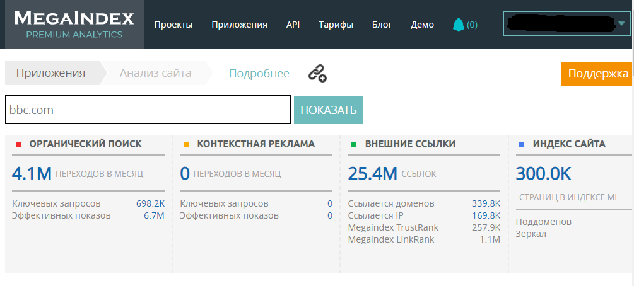Open the ИНДЕКС САЙТА heading
Viewport: 634px width, 286px height.
coord(569,144)
